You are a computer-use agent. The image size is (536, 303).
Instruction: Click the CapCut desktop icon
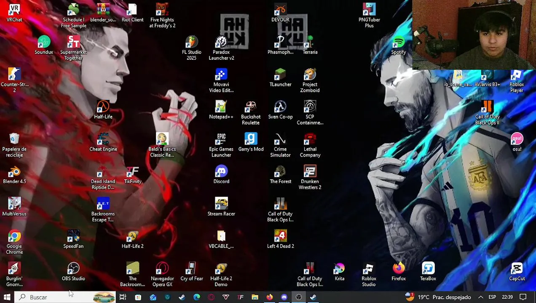click(x=517, y=272)
